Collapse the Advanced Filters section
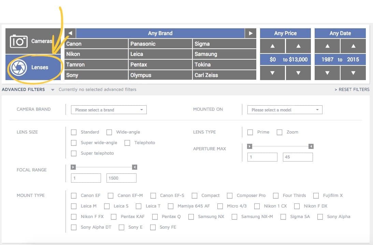Screen dimensions: 373x245 53,90
